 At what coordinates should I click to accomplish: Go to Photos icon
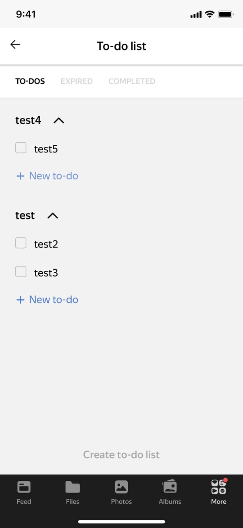pyautogui.click(x=121, y=487)
